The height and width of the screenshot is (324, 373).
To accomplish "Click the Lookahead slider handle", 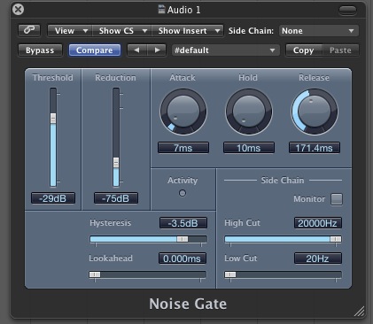I will coord(95,274).
